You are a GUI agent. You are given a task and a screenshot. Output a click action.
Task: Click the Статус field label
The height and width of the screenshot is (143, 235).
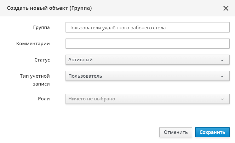42,60
